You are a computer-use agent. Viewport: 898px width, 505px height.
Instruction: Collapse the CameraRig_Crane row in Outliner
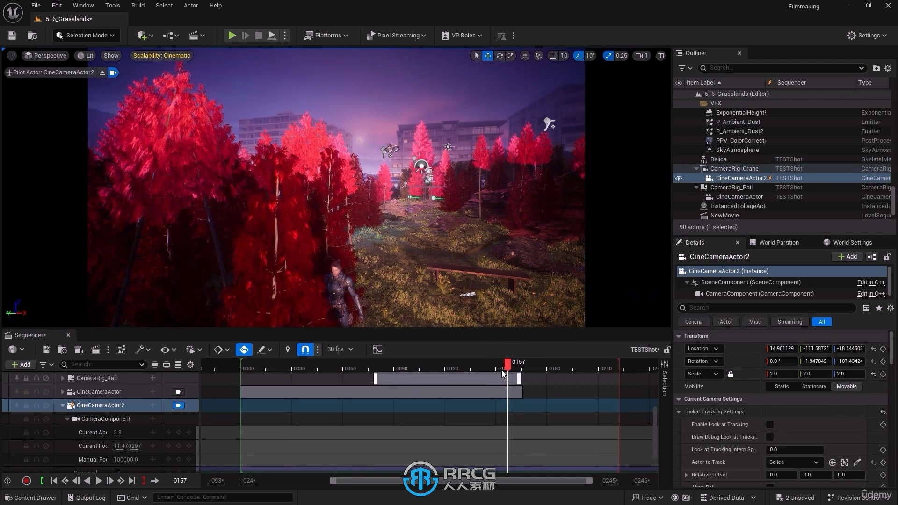tap(696, 169)
